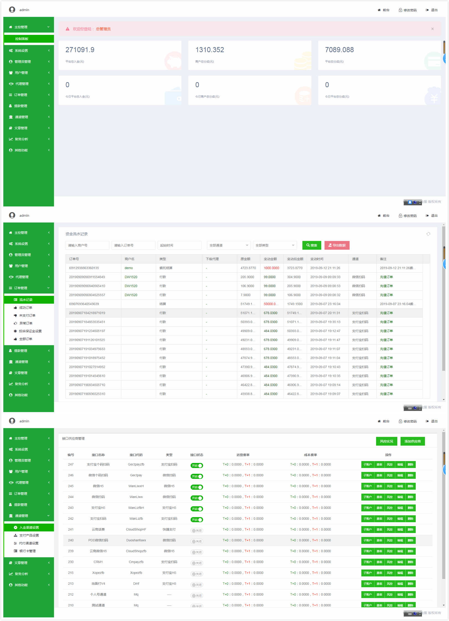Click the blue user icon in the dashboard footer widget
449x621 pixels.
click(410, 202)
